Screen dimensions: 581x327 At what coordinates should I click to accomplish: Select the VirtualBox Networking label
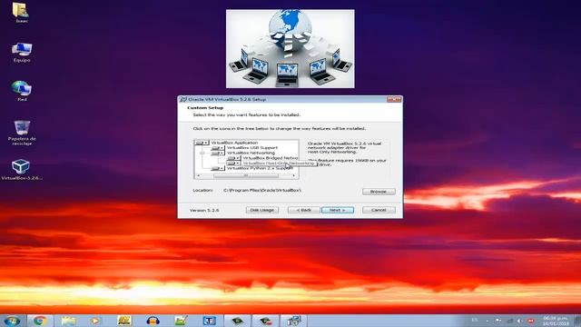[251, 153]
